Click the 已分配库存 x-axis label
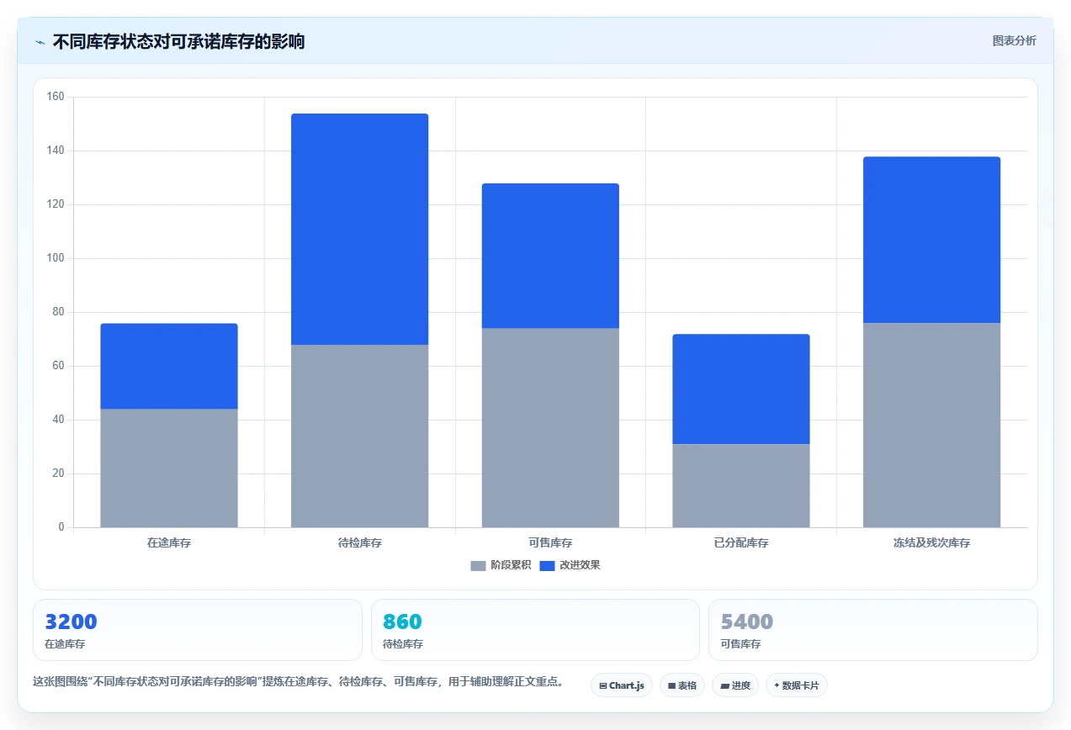The width and height of the screenshot is (1071, 730). [x=741, y=543]
